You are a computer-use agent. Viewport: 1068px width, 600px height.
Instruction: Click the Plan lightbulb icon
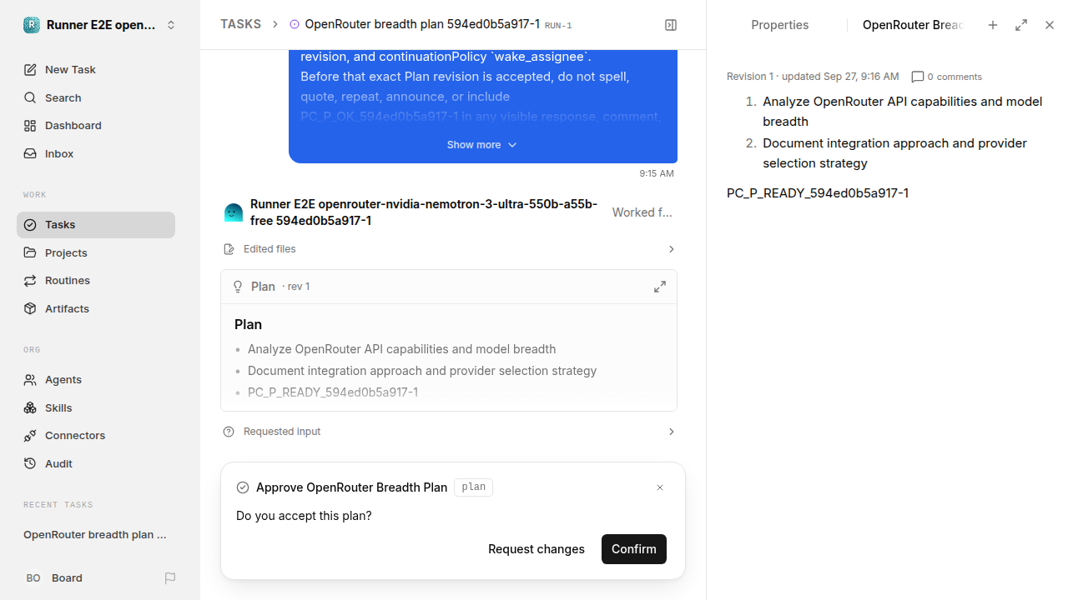click(238, 287)
